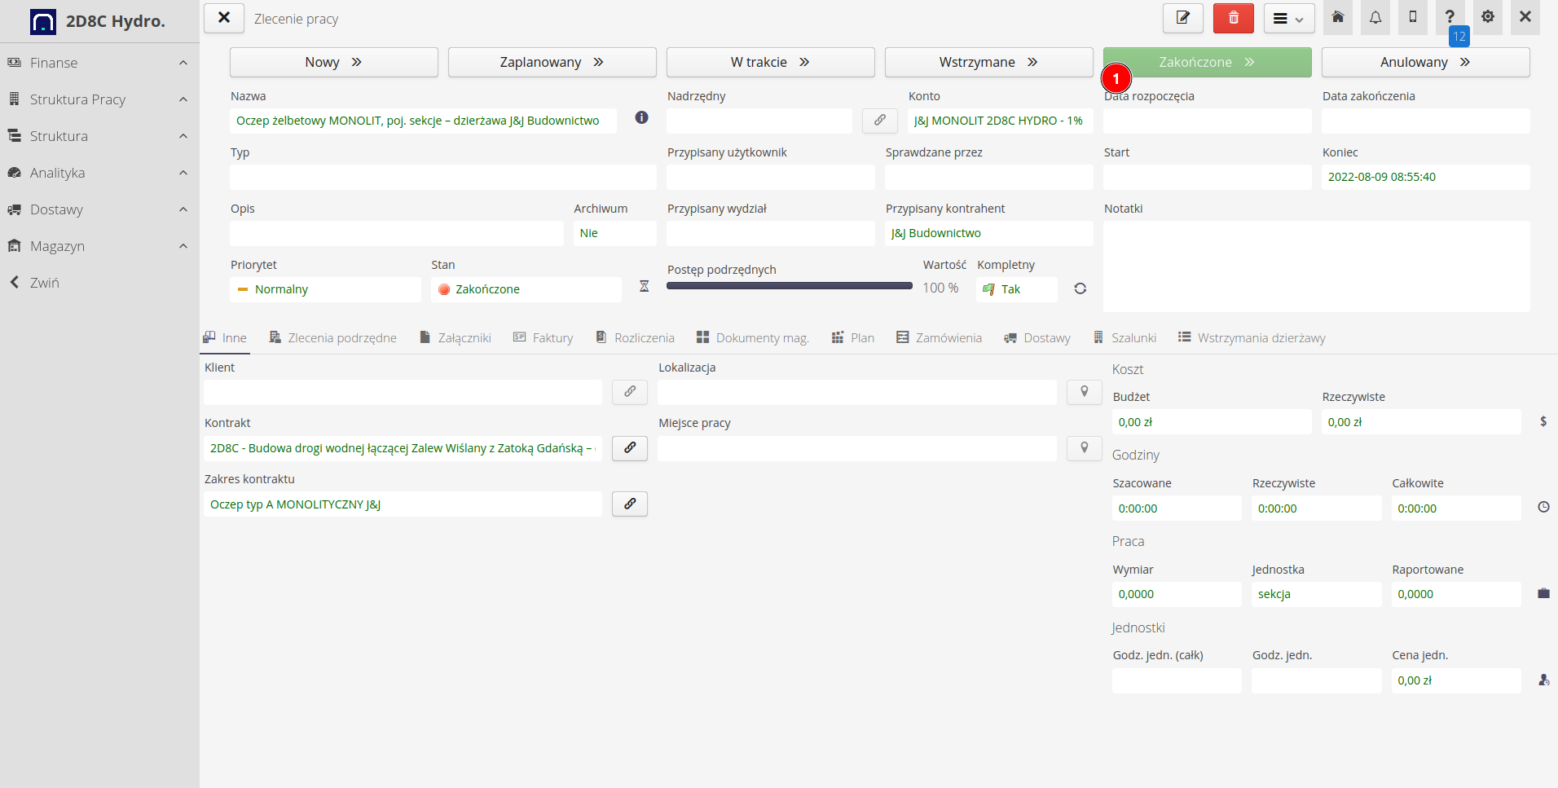Open the Priorytet dropdown showing Normalny
This screenshot has width=1558, height=788.
coord(324,289)
